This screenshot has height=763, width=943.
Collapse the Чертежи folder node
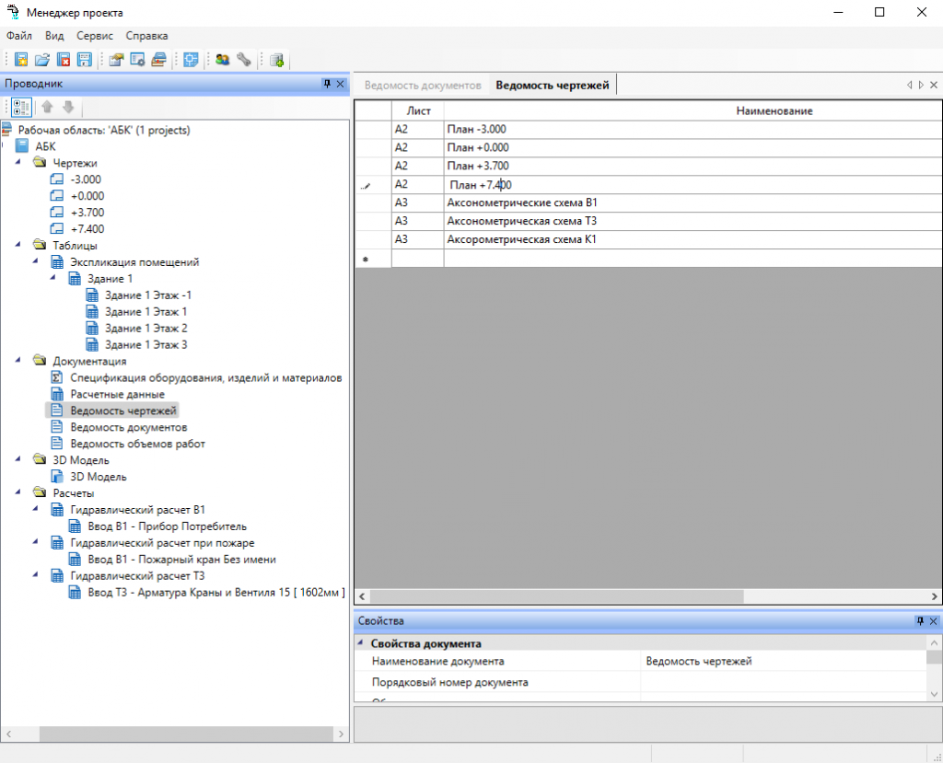pos(19,163)
